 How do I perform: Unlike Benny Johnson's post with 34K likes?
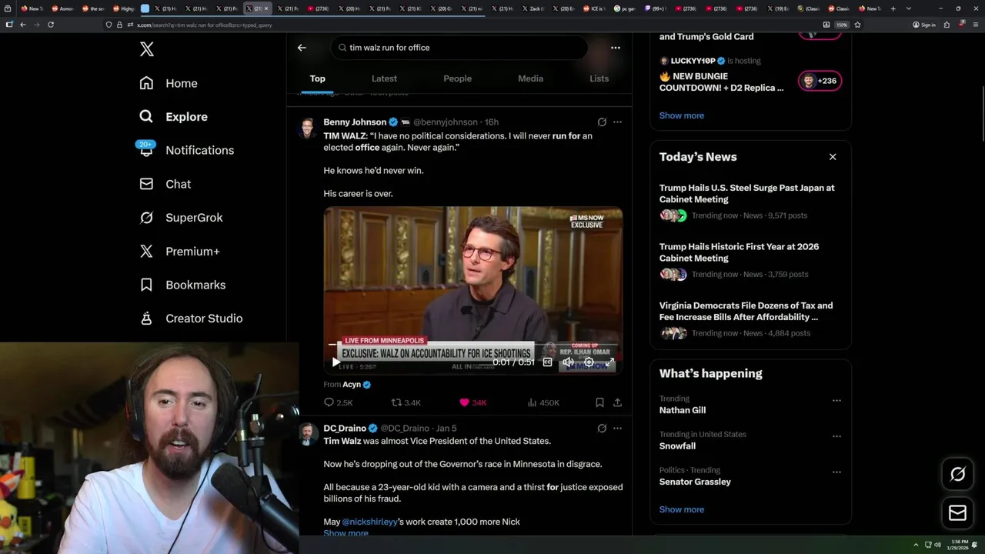(x=472, y=402)
